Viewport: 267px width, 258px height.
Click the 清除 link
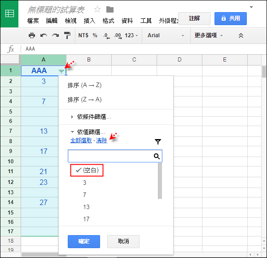pos(102,140)
